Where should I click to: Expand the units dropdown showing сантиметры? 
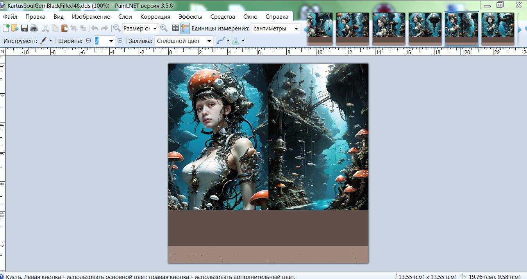[296, 28]
